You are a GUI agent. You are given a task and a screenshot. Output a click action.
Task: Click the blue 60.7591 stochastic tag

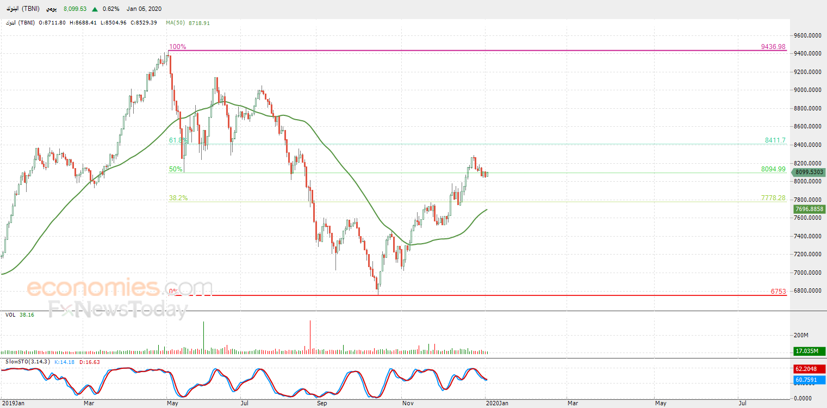click(809, 379)
